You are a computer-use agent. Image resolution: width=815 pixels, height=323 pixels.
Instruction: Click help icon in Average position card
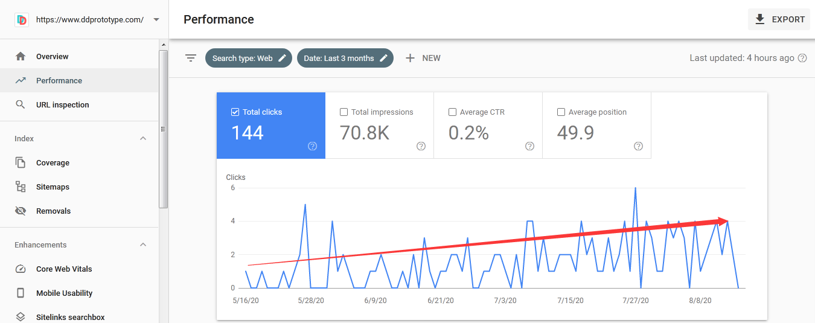tap(638, 146)
